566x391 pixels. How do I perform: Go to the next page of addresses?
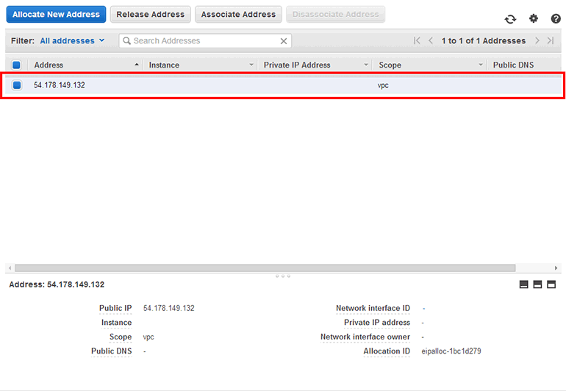pos(537,41)
